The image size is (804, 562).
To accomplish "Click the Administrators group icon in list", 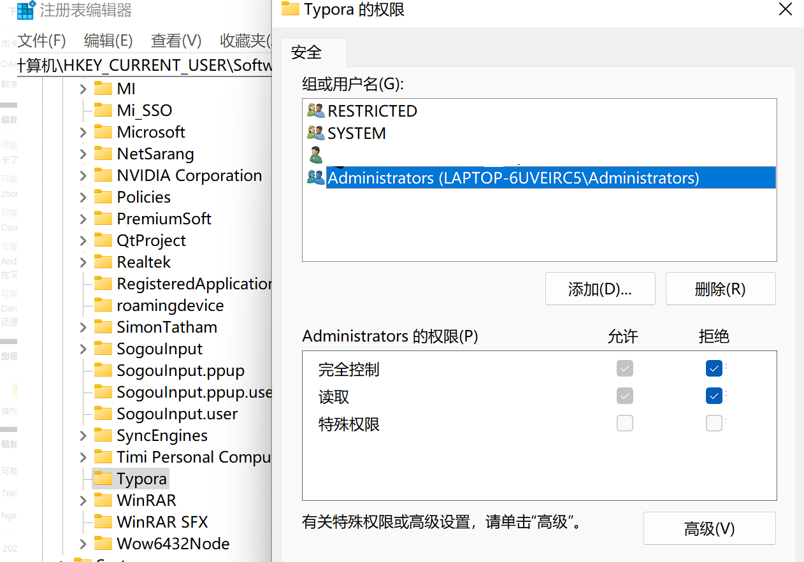I will [x=315, y=178].
